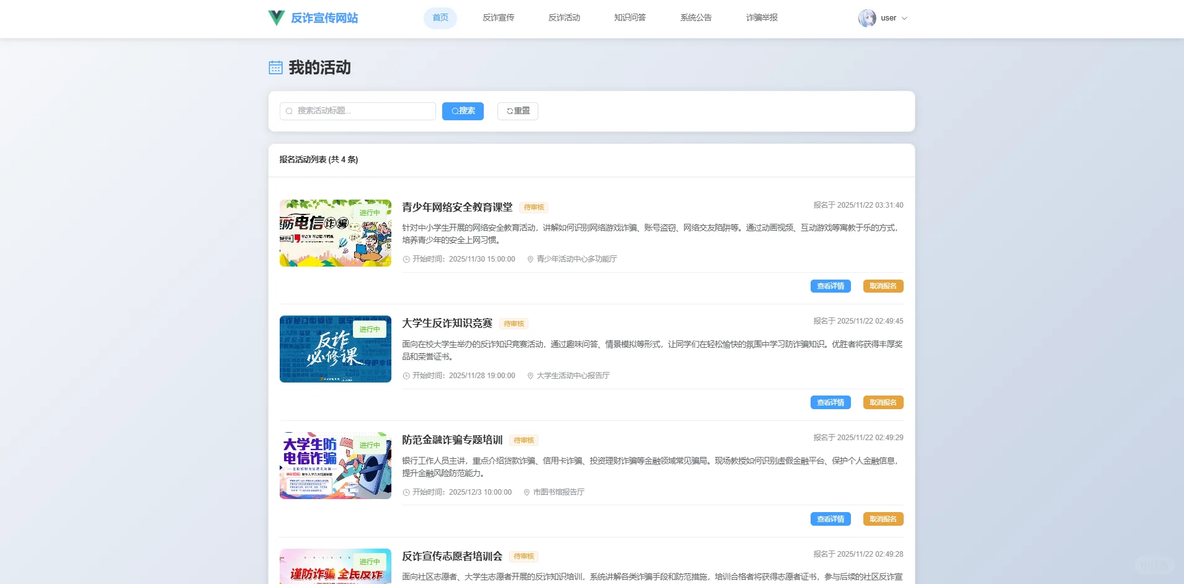The image size is (1184, 584).
Task: Click 查看详情 for 青少年网络安全教育课堂
Action: click(830, 286)
